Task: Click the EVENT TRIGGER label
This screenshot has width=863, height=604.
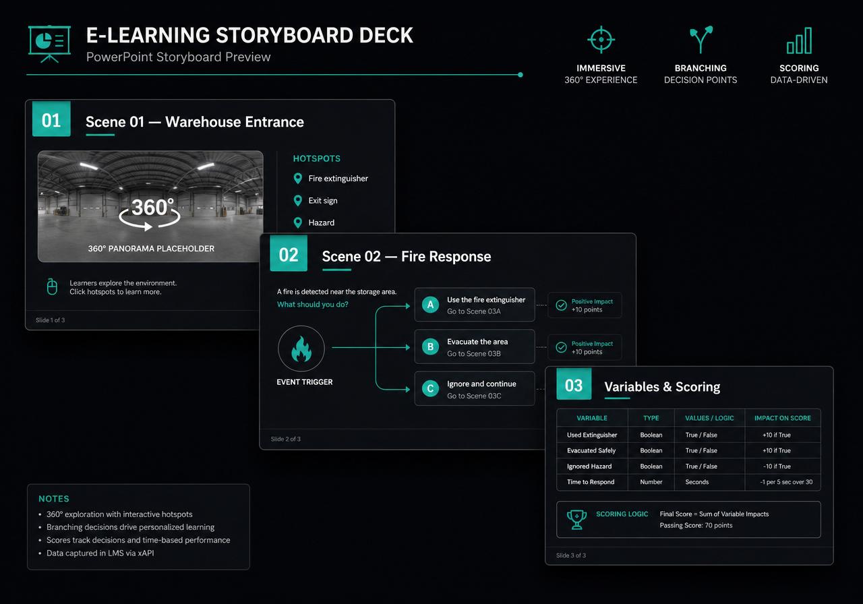Action: (305, 382)
